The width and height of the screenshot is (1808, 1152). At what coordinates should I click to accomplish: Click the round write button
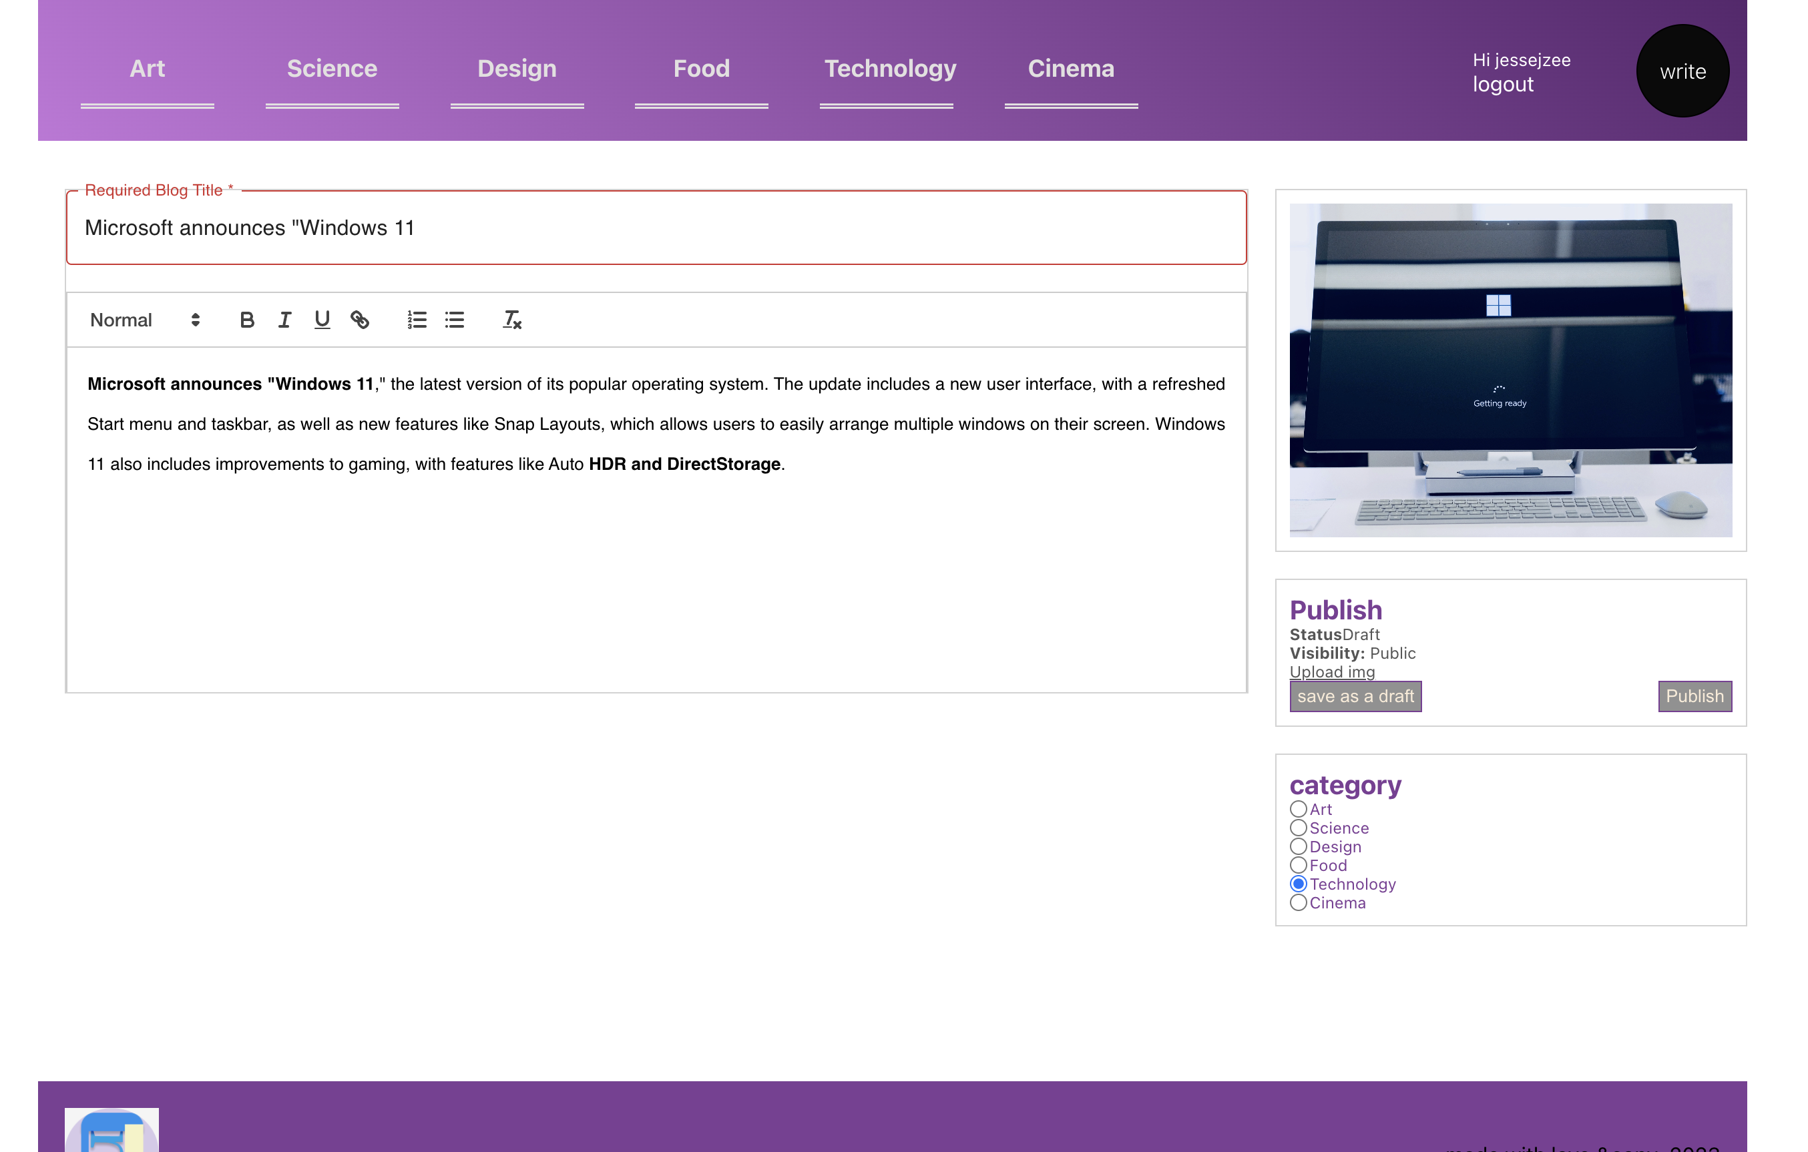click(1682, 71)
